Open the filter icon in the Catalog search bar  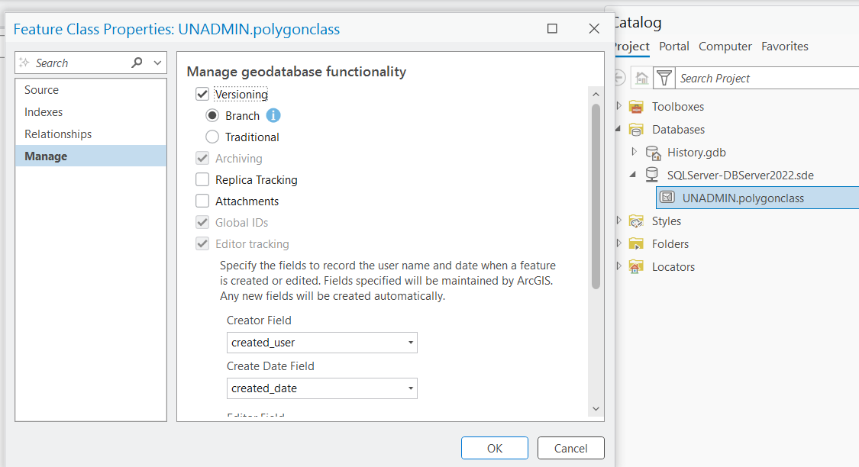point(663,77)
